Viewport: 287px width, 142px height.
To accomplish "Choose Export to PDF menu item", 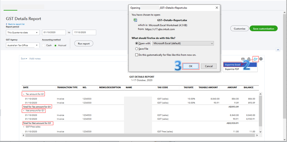I will [x=232, y=69].
